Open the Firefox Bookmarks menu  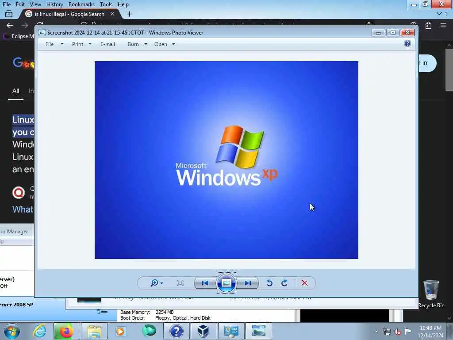click(81, 4)
